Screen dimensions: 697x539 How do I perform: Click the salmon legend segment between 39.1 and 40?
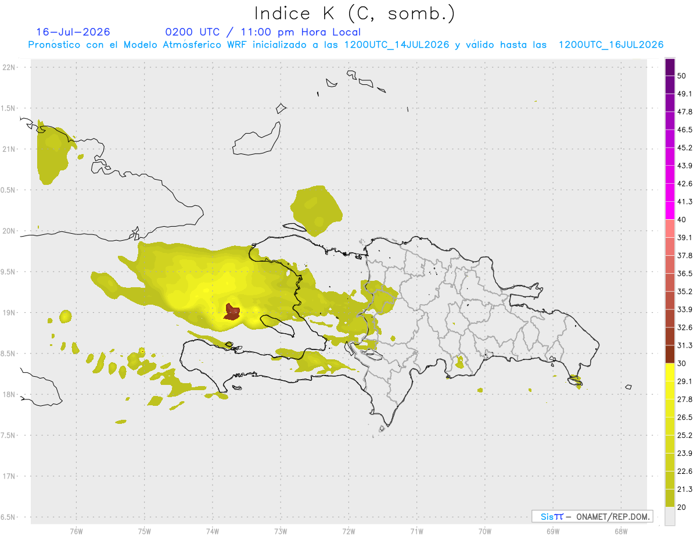[670, 229]
